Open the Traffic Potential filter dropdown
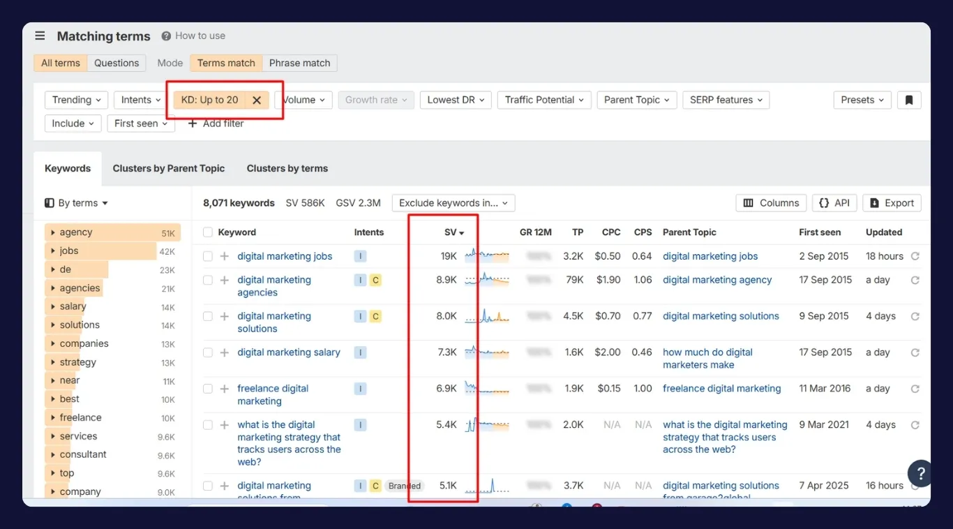 pyautogui.click(x=544, y=100)
